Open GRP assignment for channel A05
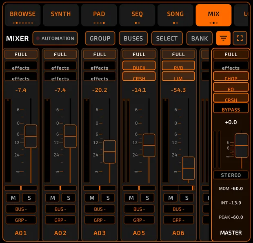 pyautogui.click(x=139, y=220)
